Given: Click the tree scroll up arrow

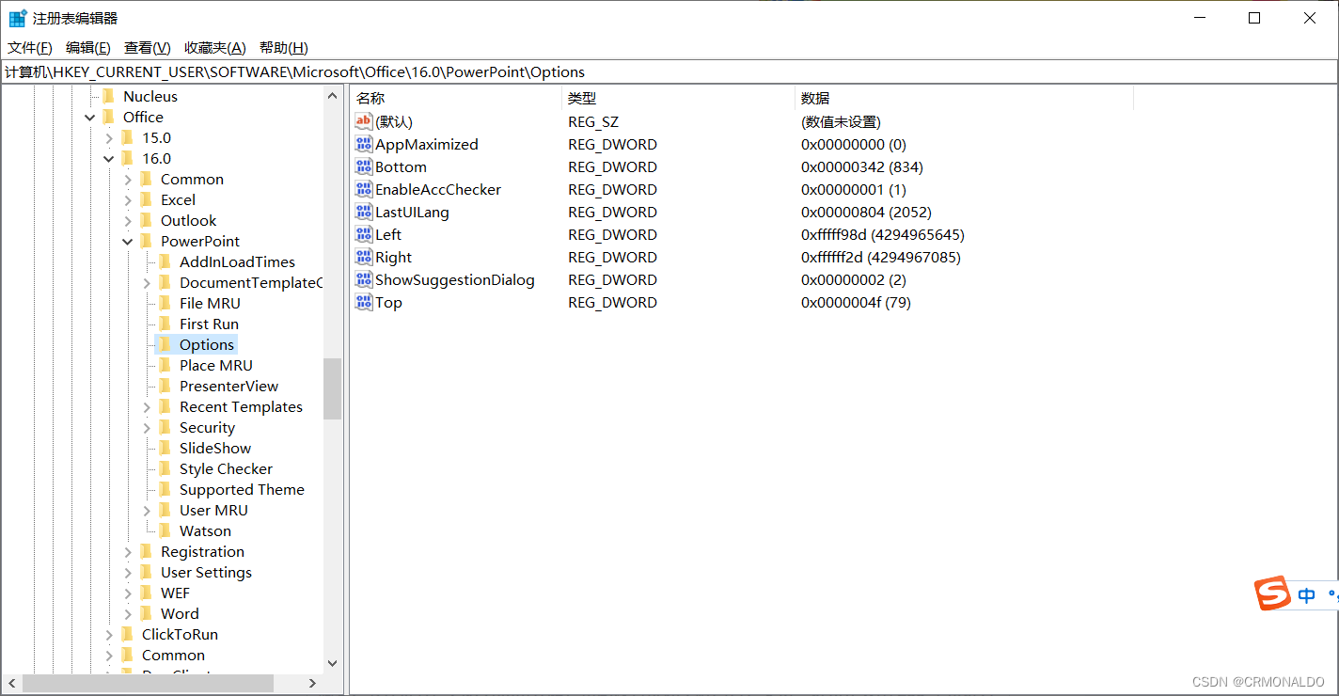Looking at the screenshot, I should pos(332,95).
